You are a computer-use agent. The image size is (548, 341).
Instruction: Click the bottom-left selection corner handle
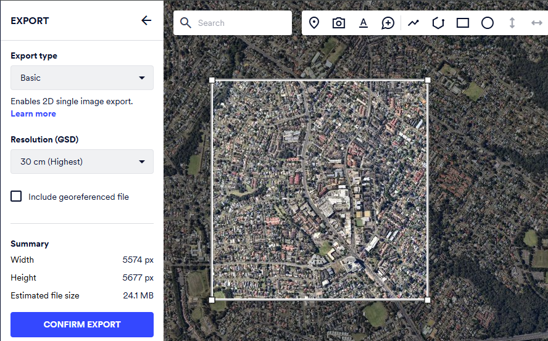(212, 300)
